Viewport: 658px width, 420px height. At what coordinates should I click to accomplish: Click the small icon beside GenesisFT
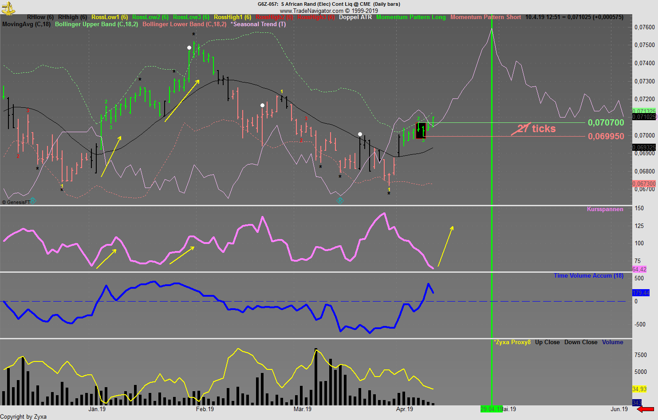[x=33, y=201]
